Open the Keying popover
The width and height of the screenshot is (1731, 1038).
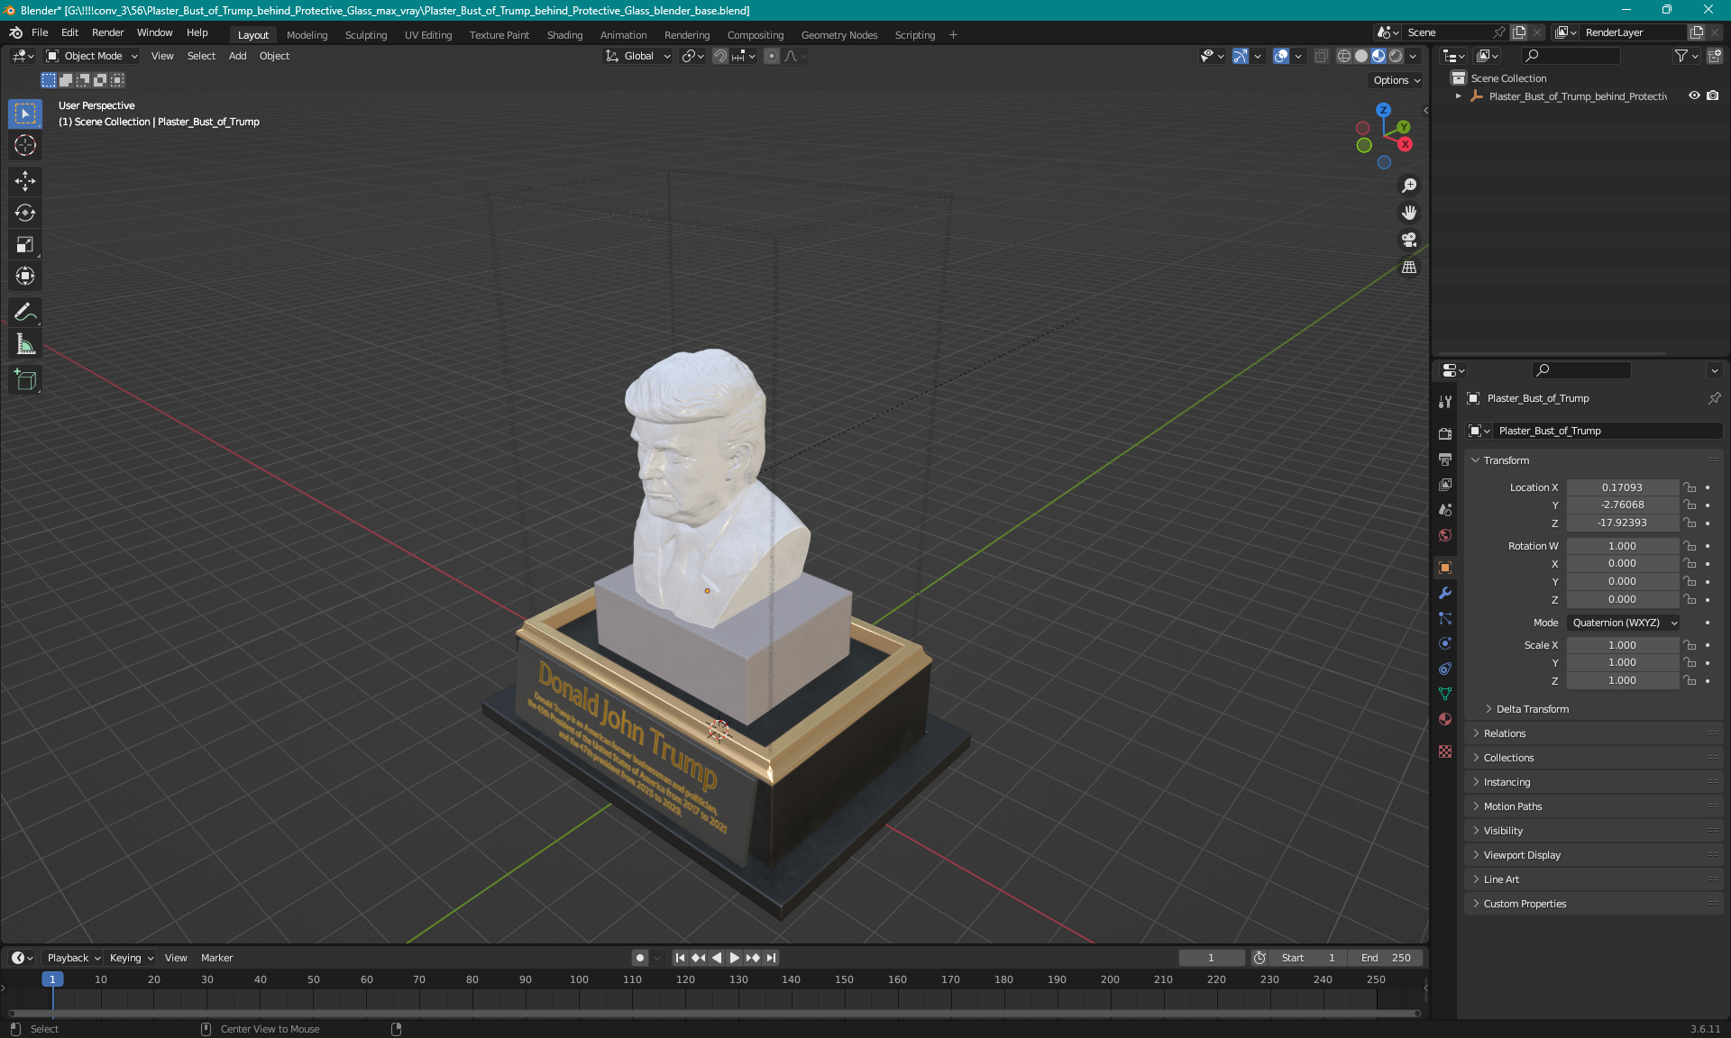(x=132, y=958)
